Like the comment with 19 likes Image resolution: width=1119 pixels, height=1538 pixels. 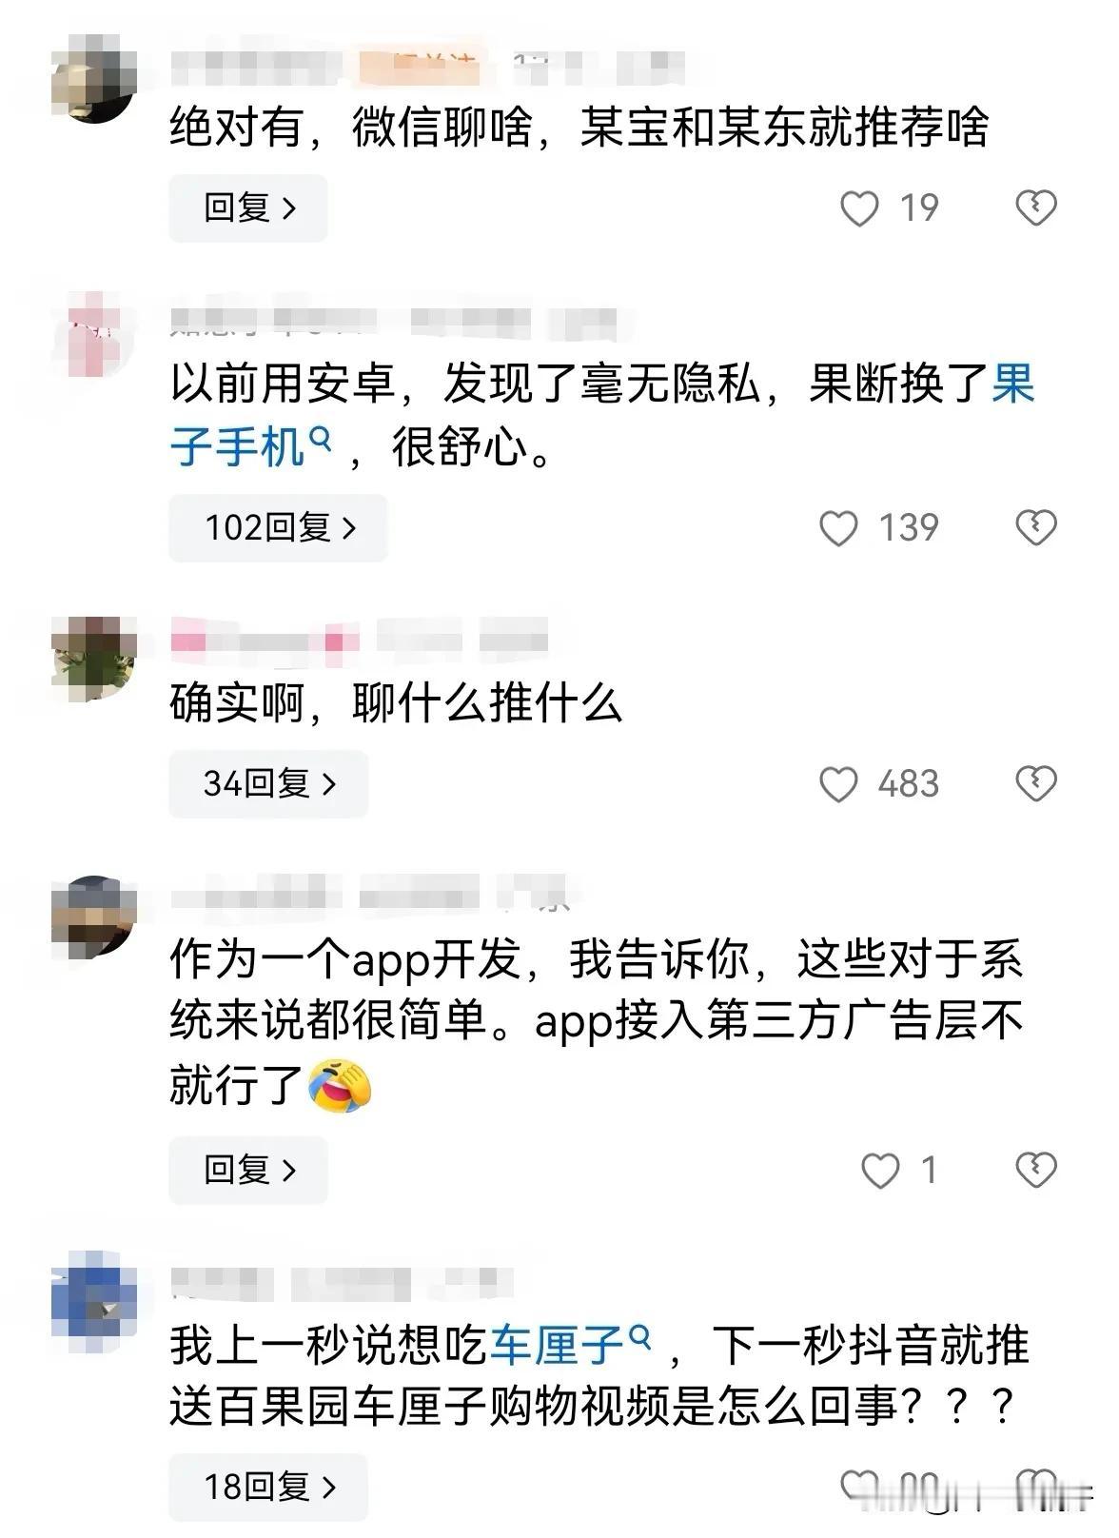pyautogui.click(x=859, y=207)
